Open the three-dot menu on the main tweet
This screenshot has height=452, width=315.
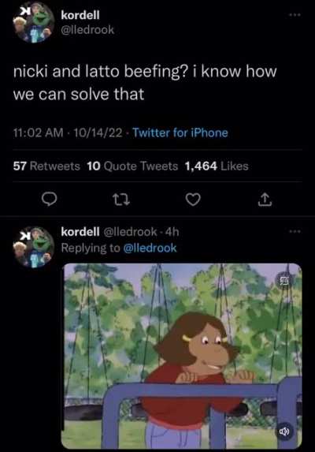(x=295, y=15)
